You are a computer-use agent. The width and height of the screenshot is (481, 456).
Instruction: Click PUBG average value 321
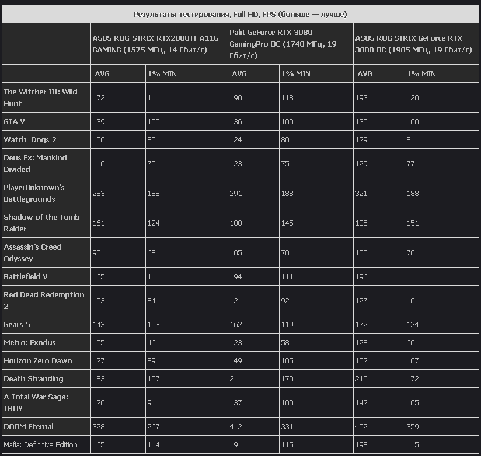pyautogui.click(x=361, y=194)
